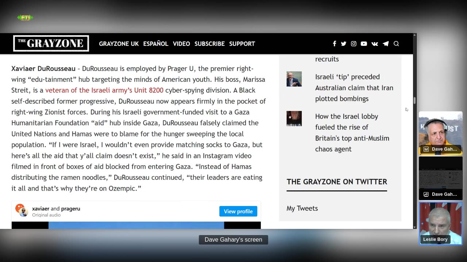Open 'How the Israel lobby fueled' article

pos(352,133)
